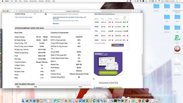183x103 pixels.
Task: Open the Safari menu
Action: [7, 1]
